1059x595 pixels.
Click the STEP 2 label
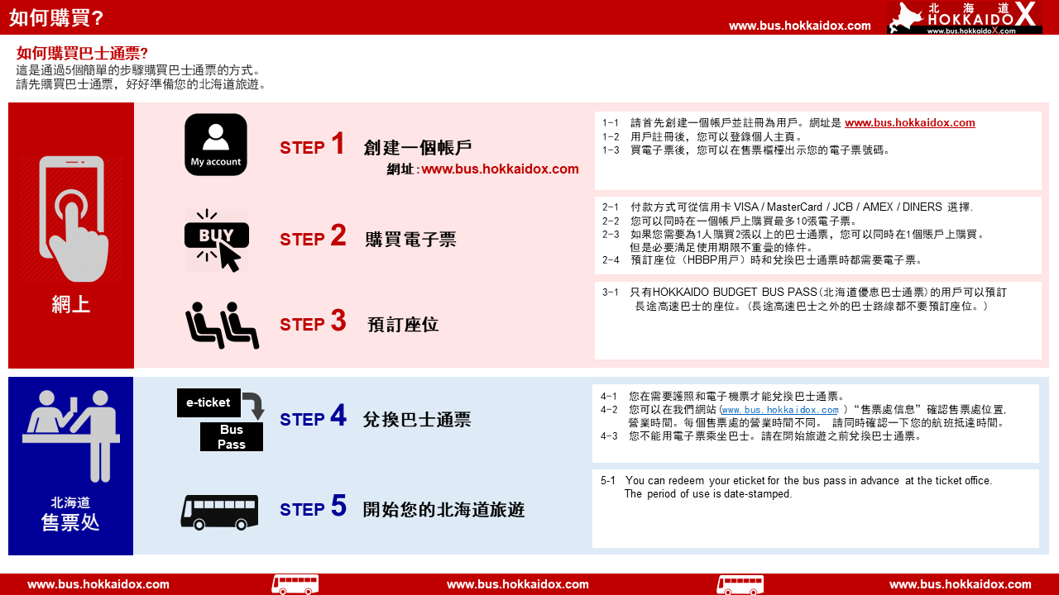point(314,237)
